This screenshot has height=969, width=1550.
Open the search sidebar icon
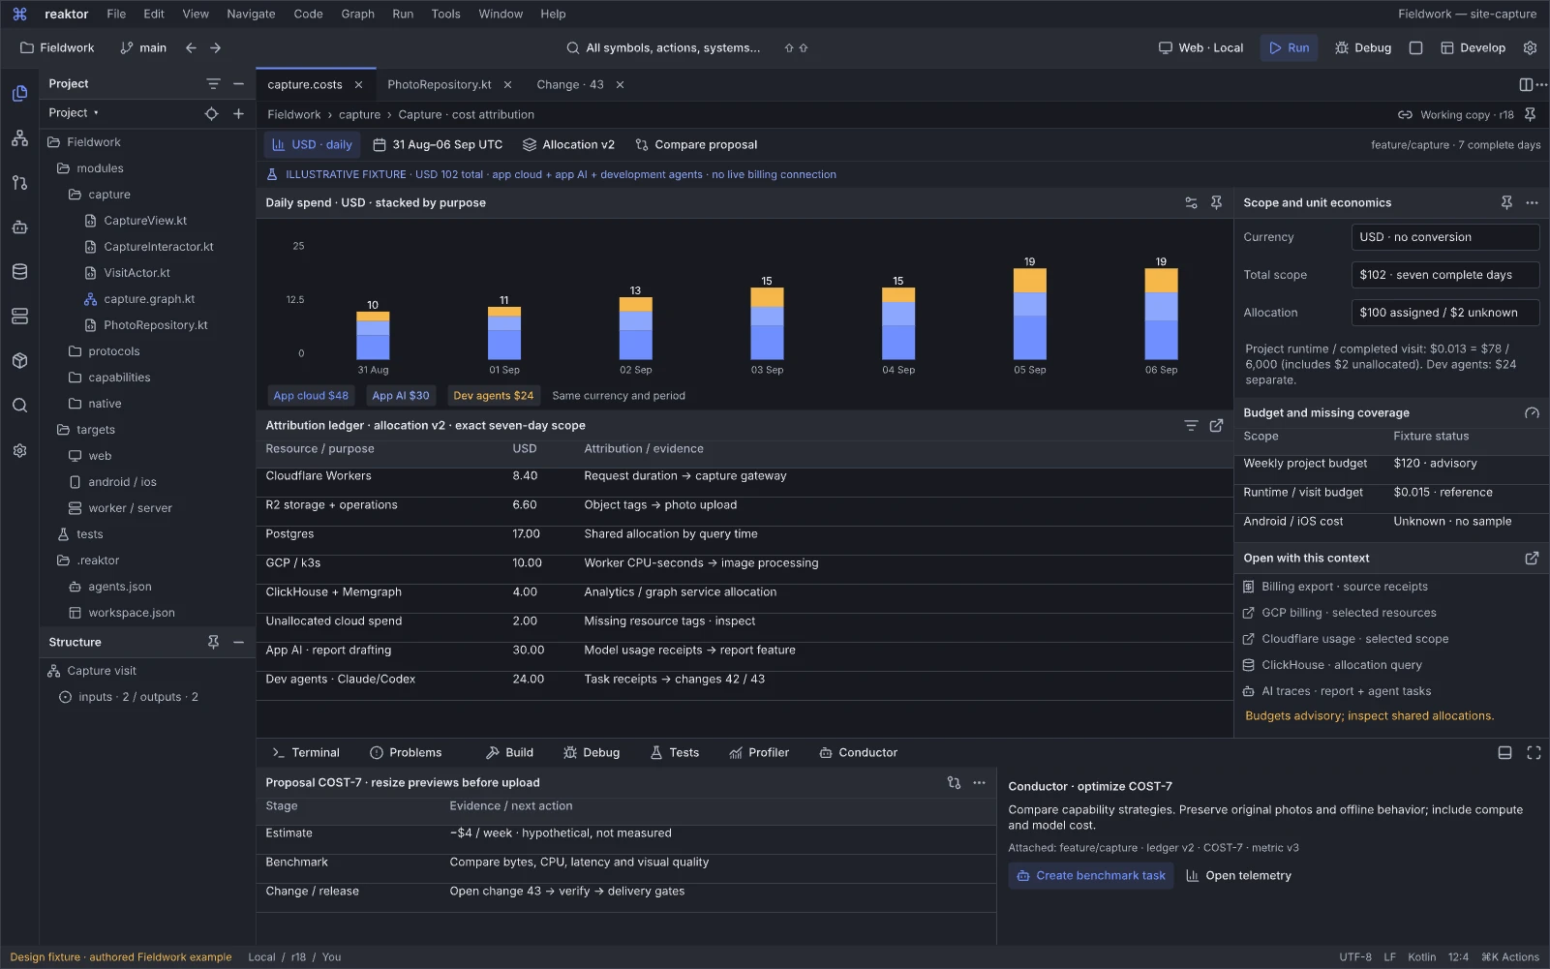(x=19, y=406)
